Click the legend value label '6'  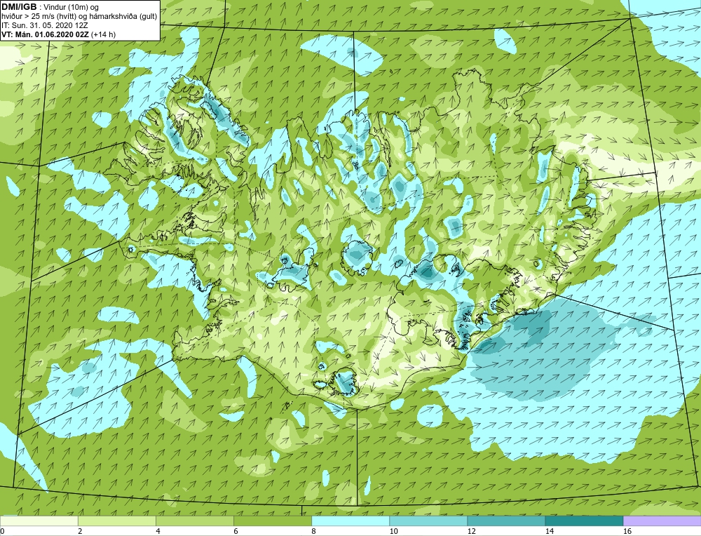click(x=236, y=531)
